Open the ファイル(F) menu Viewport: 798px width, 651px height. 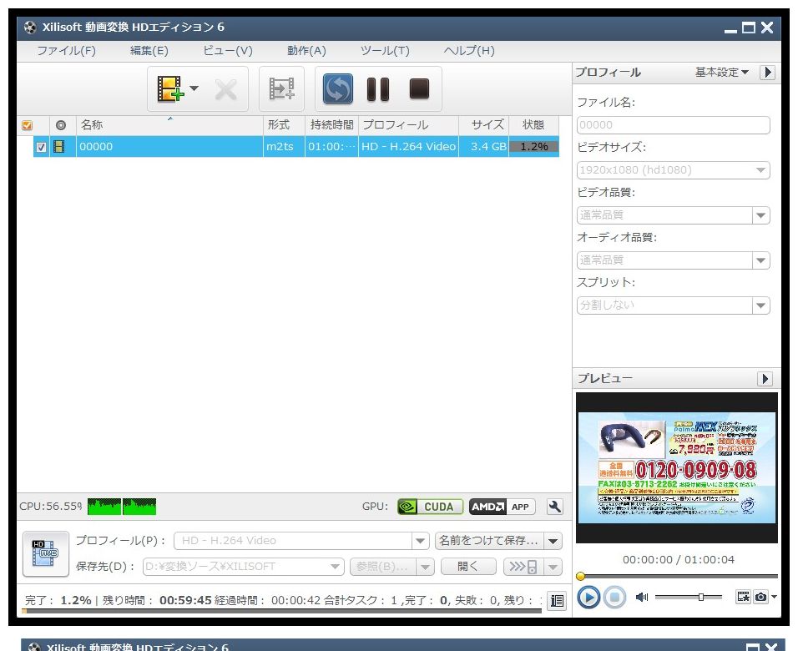pyautogui.click(x=66, y=50)
